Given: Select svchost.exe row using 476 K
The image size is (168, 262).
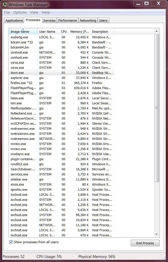Looking at the screenshot, I should coord(61,235).
